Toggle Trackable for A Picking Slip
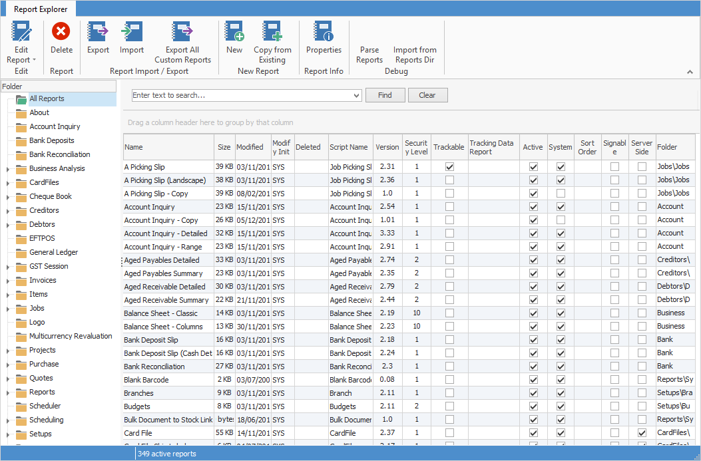 (x=449, y=166)
